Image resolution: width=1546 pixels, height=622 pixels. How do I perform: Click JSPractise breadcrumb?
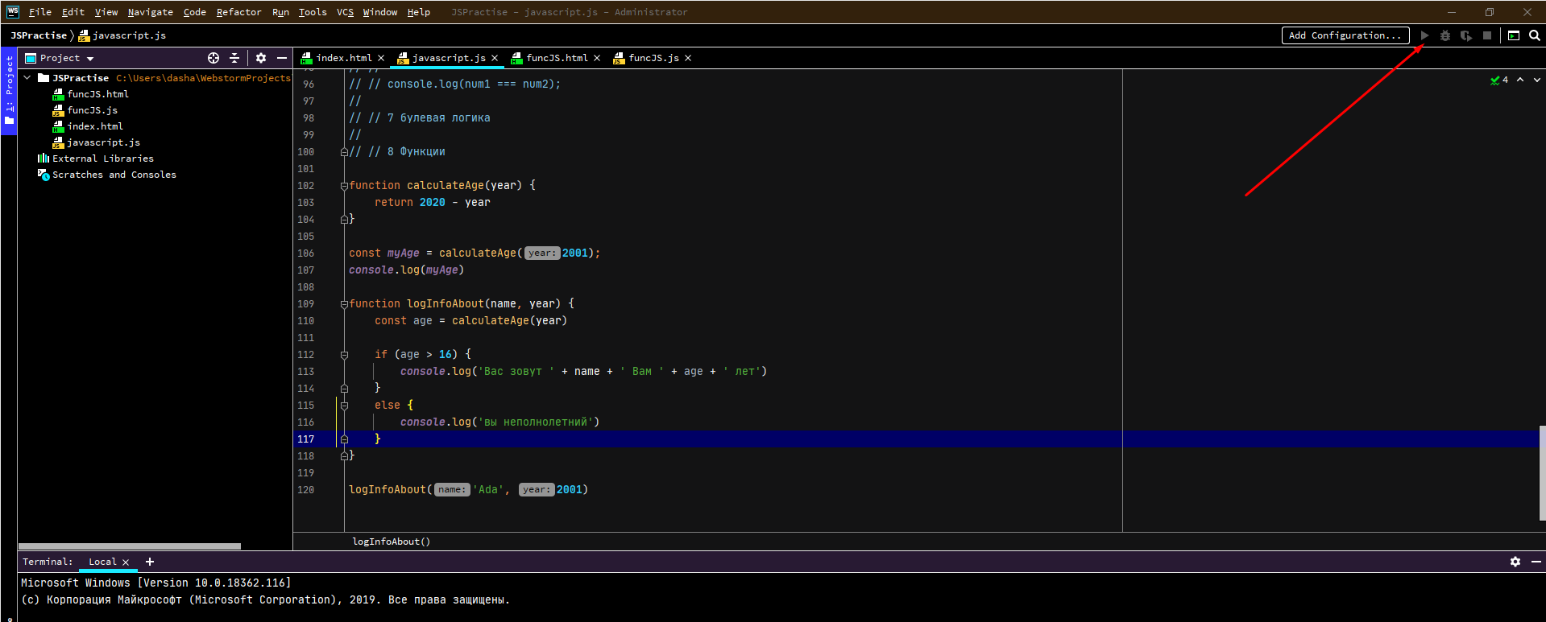click(x=39, y=35)
